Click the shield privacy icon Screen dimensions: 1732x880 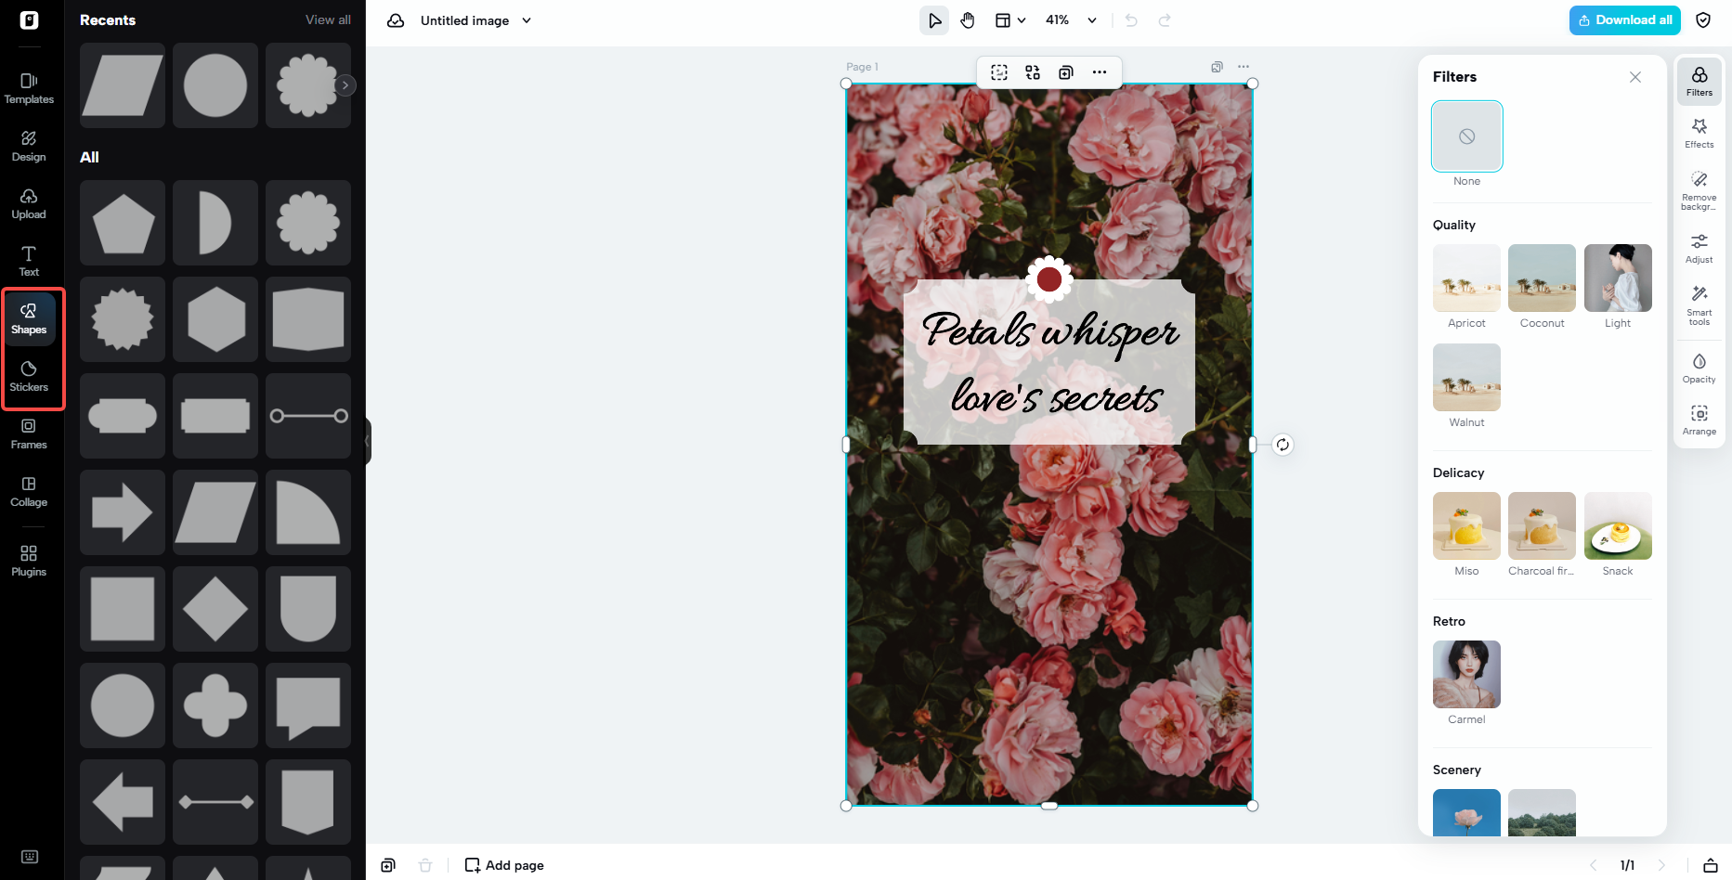pyautogui.click(x=1703, y=20)
